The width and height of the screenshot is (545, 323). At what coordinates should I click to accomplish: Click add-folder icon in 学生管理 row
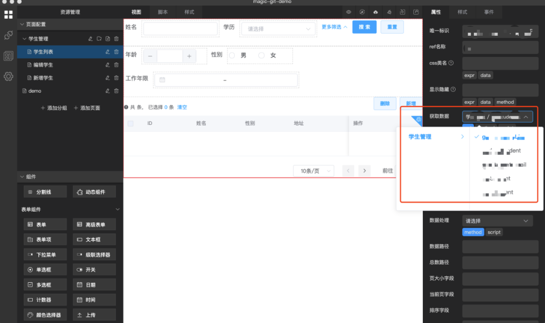99,38
